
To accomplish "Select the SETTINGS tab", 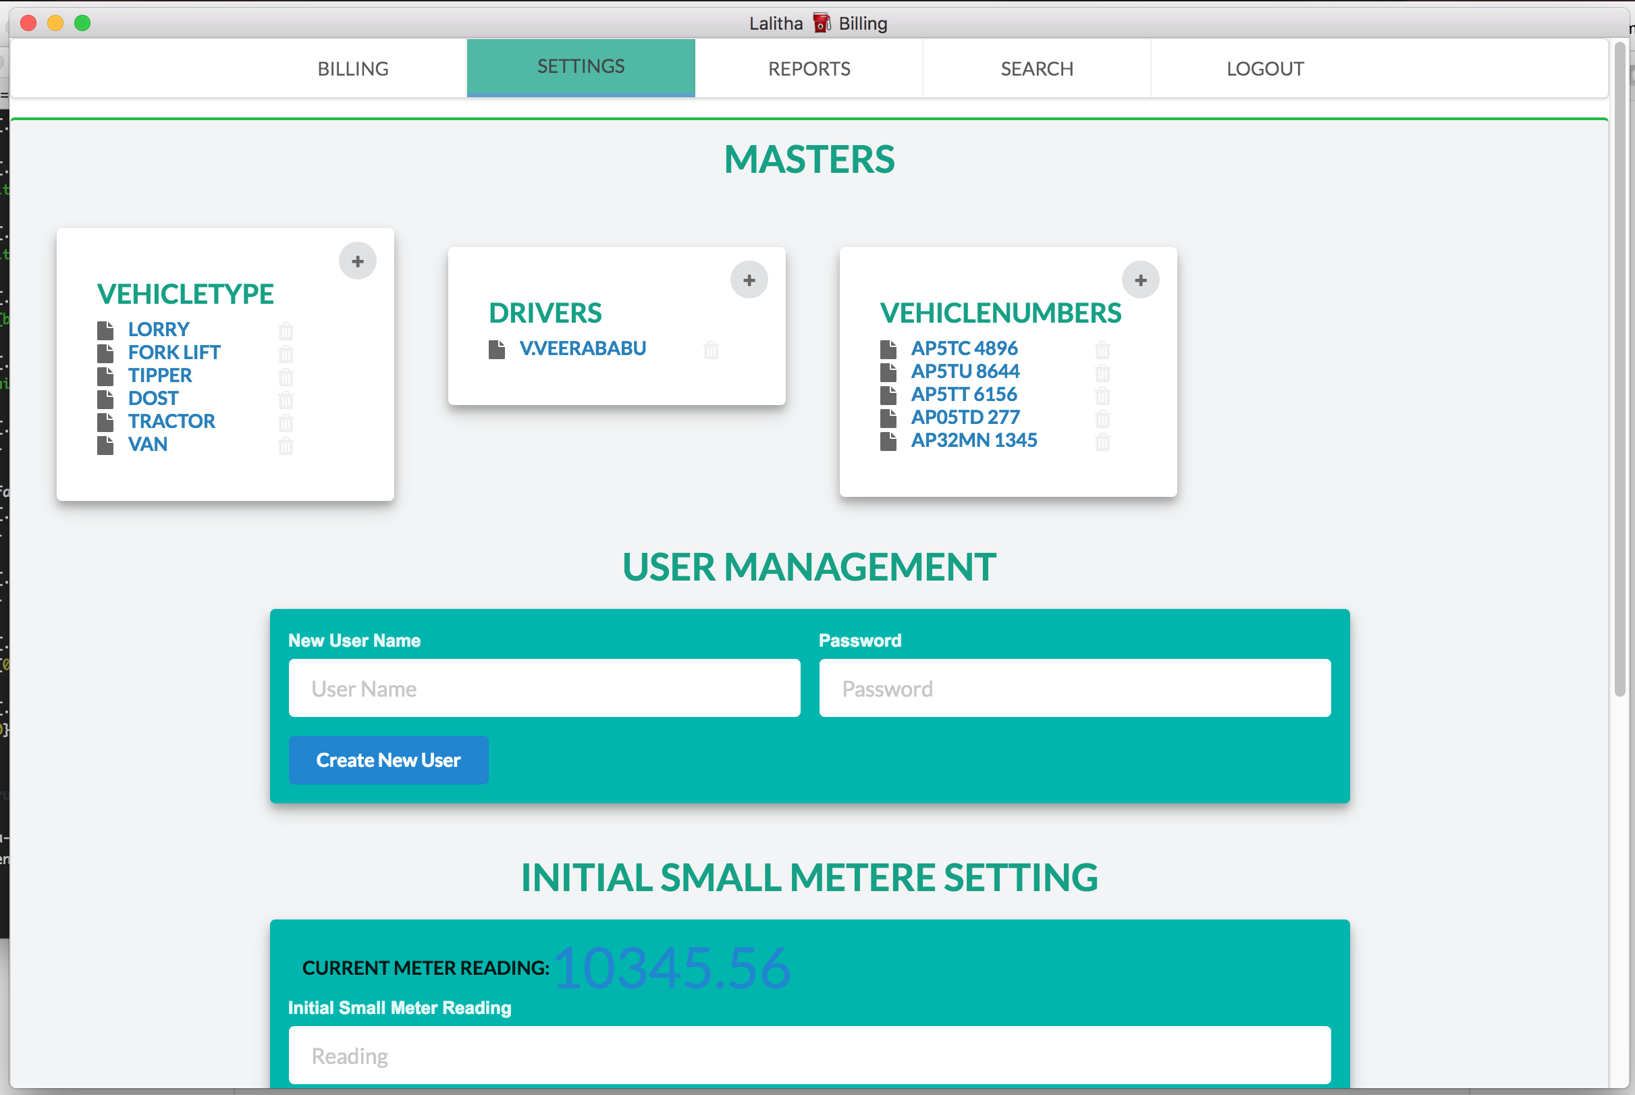I will pyautogui.click(x=581, y=67).
